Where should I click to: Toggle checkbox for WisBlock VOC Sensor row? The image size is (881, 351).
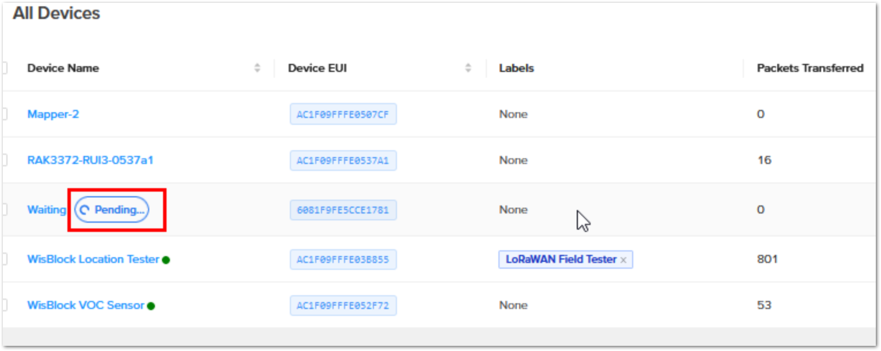point(3,305)
